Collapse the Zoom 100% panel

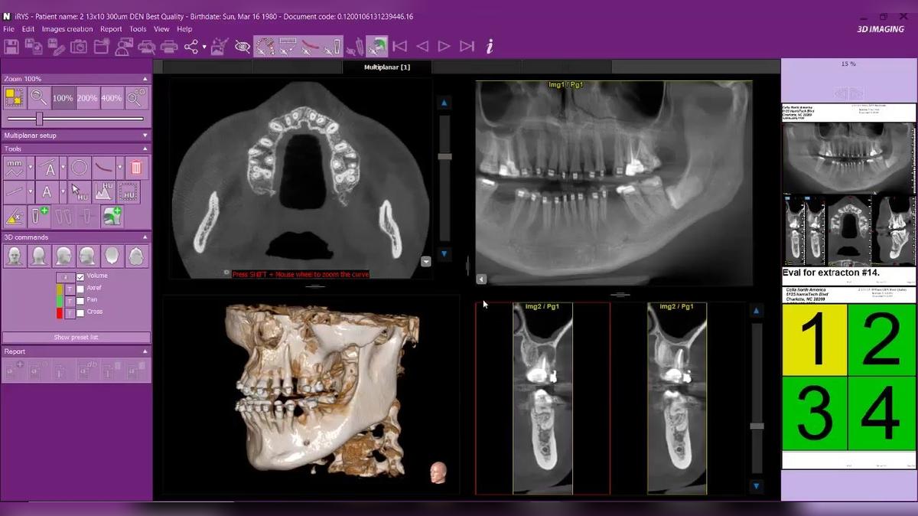pyautogui.click(x=145, y=79)
